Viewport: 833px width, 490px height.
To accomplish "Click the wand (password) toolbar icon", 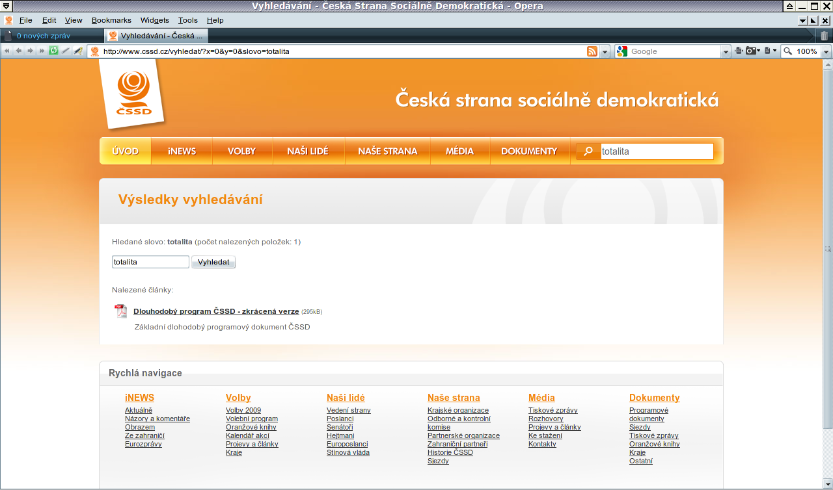I will click(66, 51).
